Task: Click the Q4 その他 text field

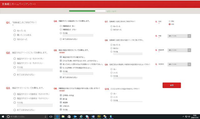Action: coord(78,35)
